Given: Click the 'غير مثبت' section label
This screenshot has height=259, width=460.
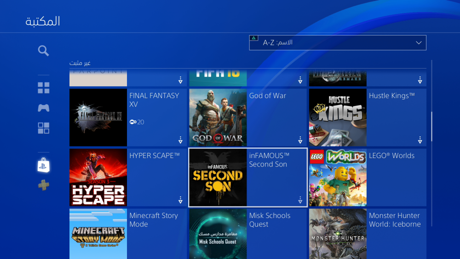Looking at the screenshot, I should click(x=80, y=63).
